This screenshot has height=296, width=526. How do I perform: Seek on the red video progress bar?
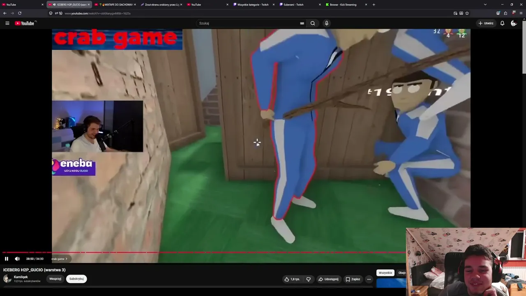204,252
